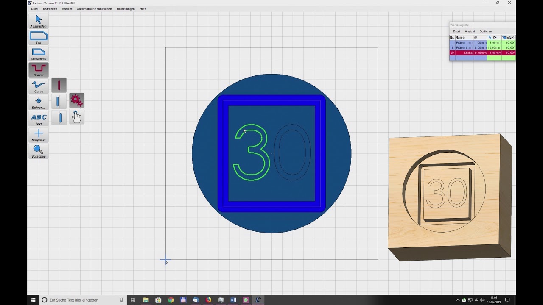Click the 3,00mm Z+ depth cell
543x305 pixels.
[x=494, y=43]
